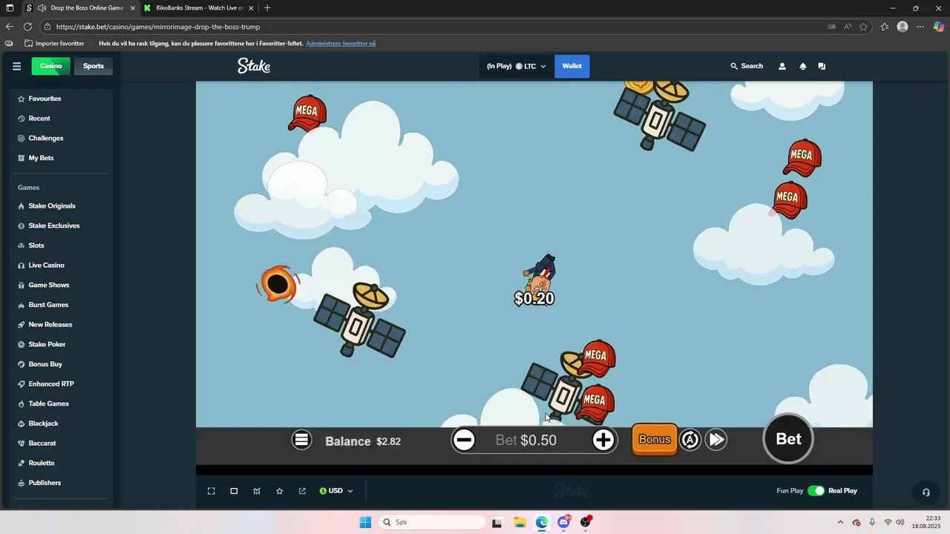Screen dimensions: 950x534
Task: Click the $2.82 balance value
Action: coord(388,441)
